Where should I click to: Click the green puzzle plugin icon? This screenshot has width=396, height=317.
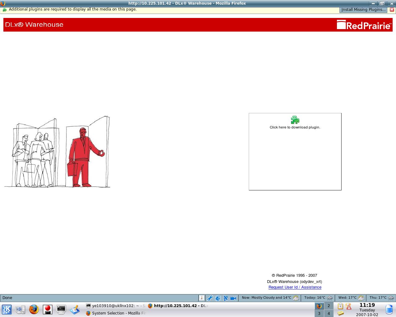click(295, 120)
